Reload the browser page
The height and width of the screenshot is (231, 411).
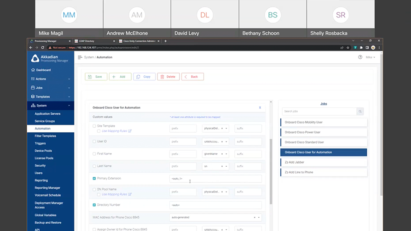point(42,48)
